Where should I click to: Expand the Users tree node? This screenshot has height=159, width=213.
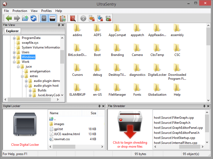click(14, 52)
